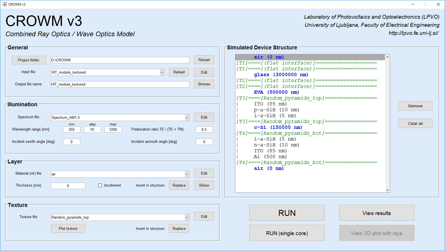Open the Input file dropdown
Image resolution: width=445 pixels, height=251 pixels.
point(162,72)
